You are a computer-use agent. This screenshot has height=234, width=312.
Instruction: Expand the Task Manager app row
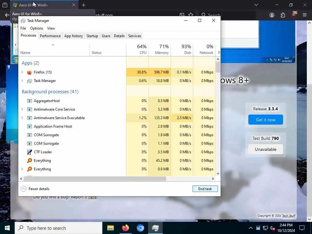(x=22, y=81)
